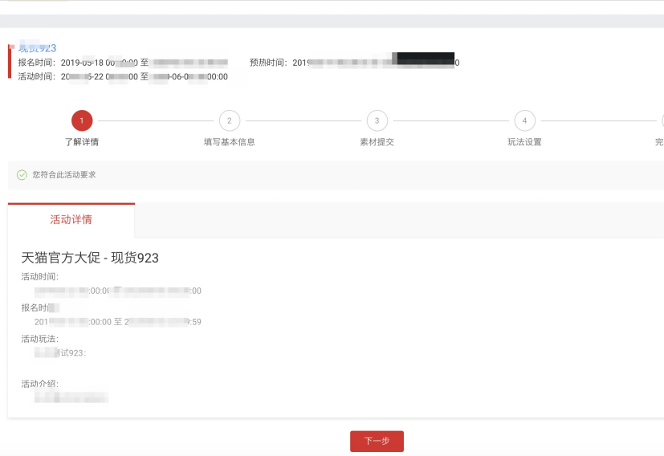Open the 素材提交 step label
This screenshot has height=456, width=664.
(377, 142)
